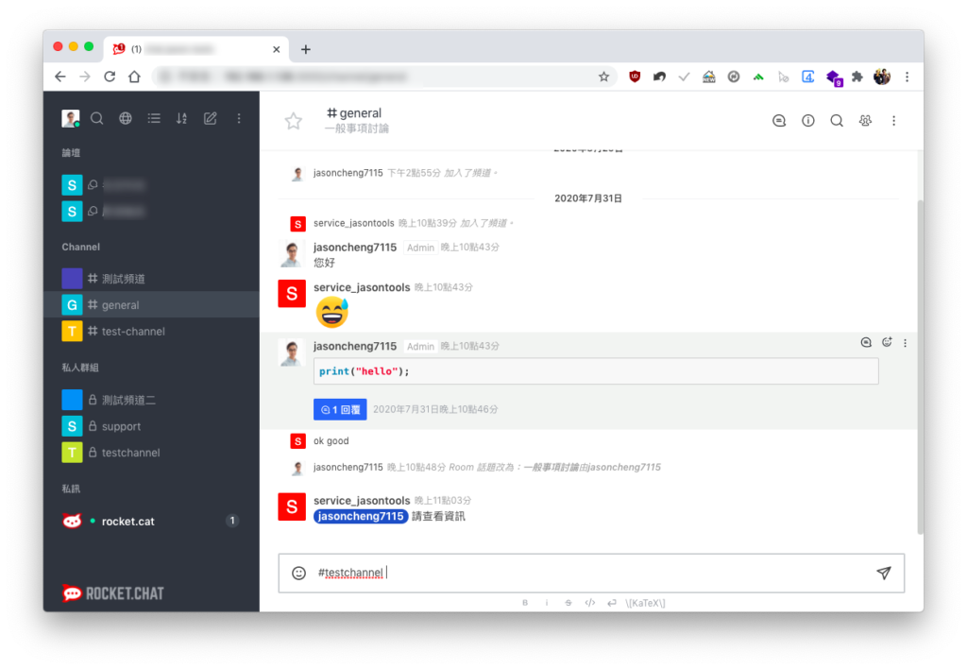The image size is (967, 669).
Task: Open the support private group
Action: tap(152, 426)
